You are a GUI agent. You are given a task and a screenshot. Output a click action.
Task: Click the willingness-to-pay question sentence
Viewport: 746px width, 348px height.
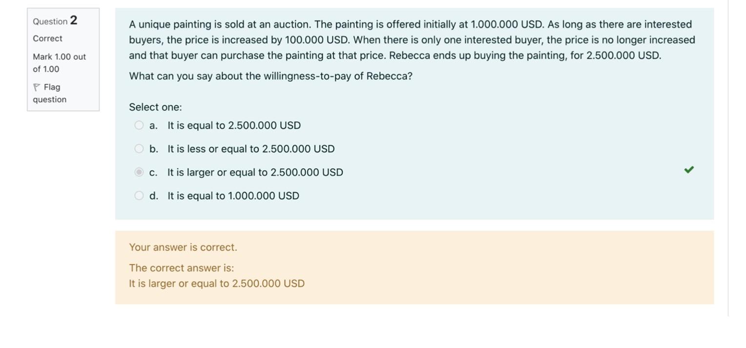tap(270, 76)
